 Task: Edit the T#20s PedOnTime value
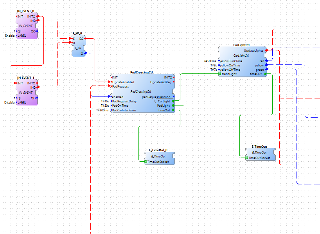tap(105, 105)
